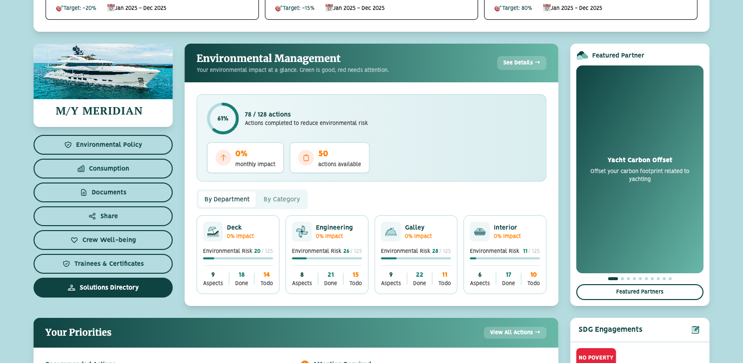Viewport: 743px width, 363px height.
Task: Select the 0% monthly impact card
Action: pyautogui.click(x=245, y=158)
